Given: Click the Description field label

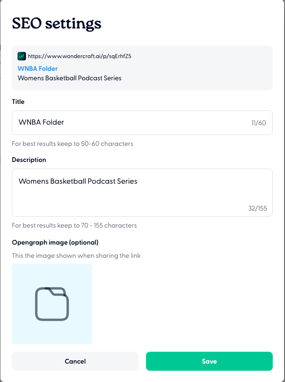Looking at the screenshot, I should [x=29, y=160].
